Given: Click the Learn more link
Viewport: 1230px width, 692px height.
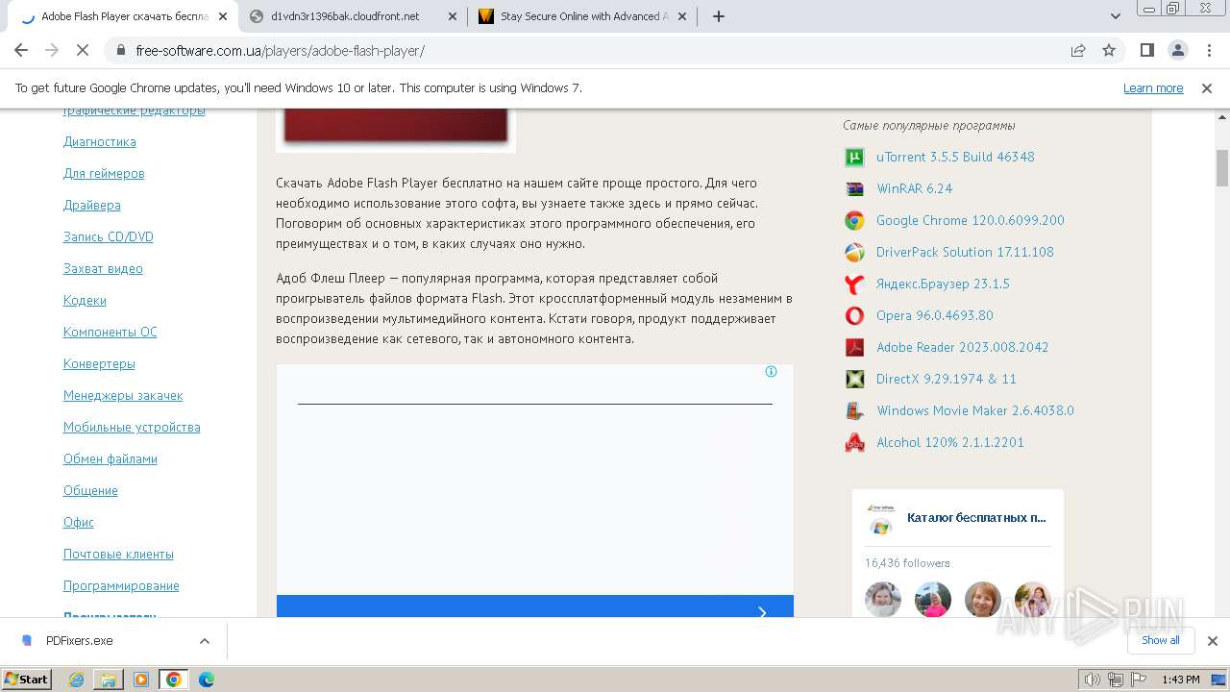Looking at the screenshot, I should (x=1153, y=88).
